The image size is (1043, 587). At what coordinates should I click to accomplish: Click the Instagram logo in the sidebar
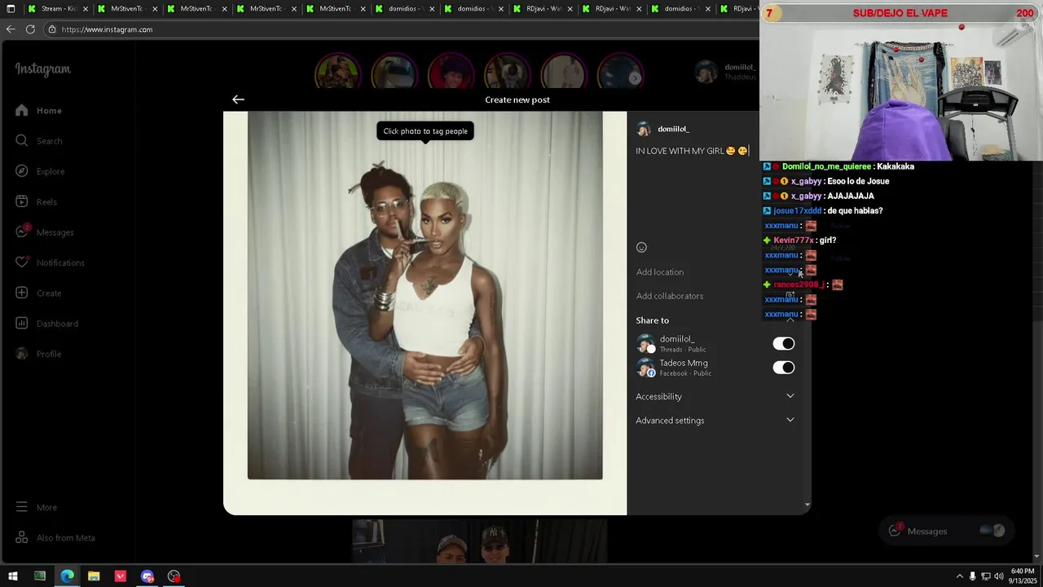pyautogui.click(x=42, y=69)
